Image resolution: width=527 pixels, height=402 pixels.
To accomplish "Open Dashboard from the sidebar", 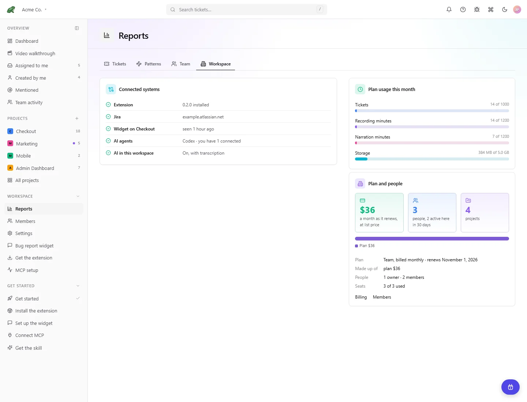I will click(44, 41).
